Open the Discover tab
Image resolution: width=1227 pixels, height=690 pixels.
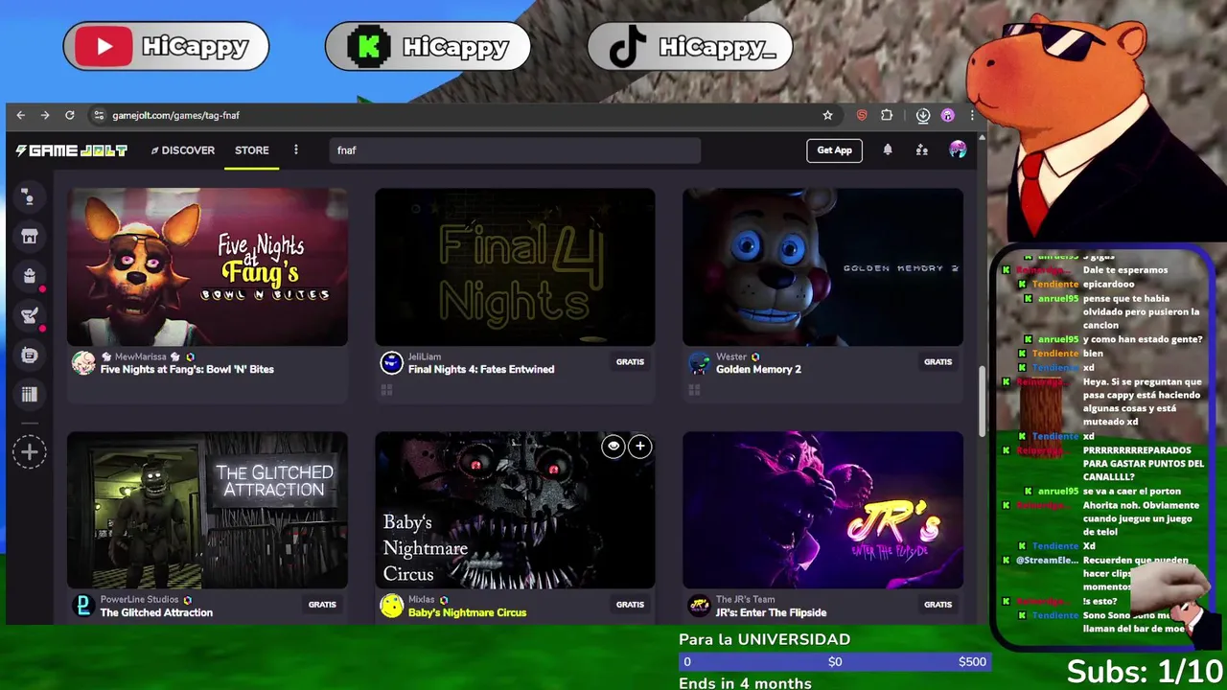[x=182, y=150]
